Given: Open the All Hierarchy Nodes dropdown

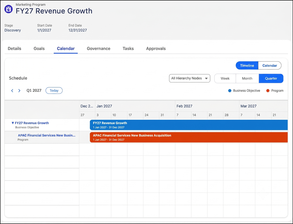Looking at the screenshot, I should pos(190,78).
